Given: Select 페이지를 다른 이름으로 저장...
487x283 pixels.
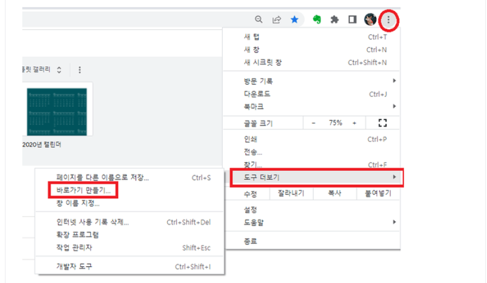Looking at the screenshot, I should point(129,177).
